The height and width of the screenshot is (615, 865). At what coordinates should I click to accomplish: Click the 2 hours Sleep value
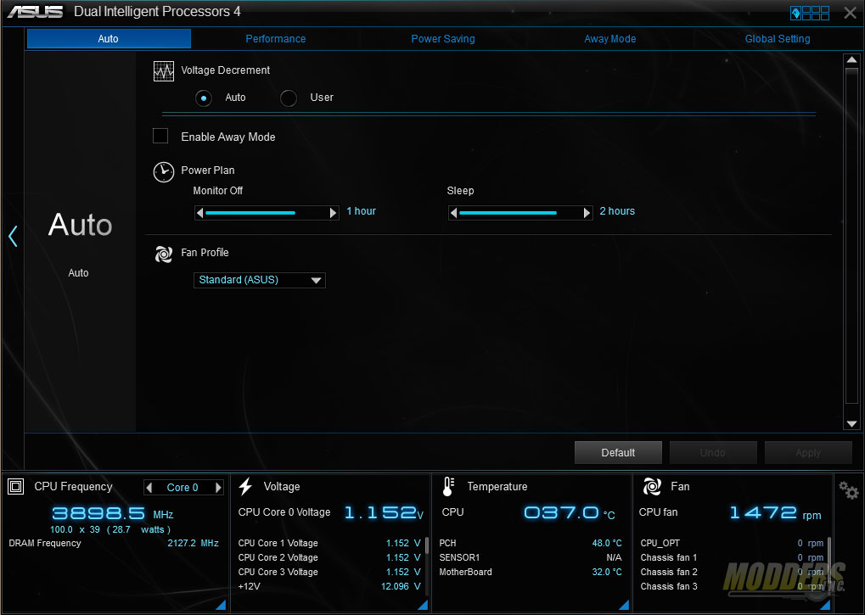tap(617, 211)
